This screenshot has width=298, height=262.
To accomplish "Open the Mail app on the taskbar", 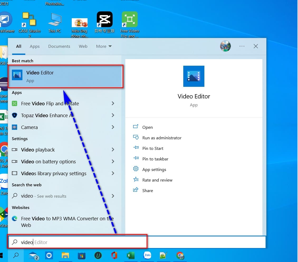I will pos(34,255).
